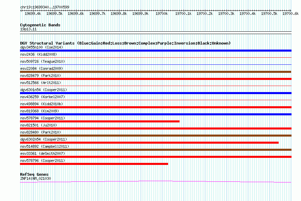Image resolution: width=301 pixels, height=201 pixels.
Task: Open the nsv819368 (Kim2009) variant label
Action: 40,111
